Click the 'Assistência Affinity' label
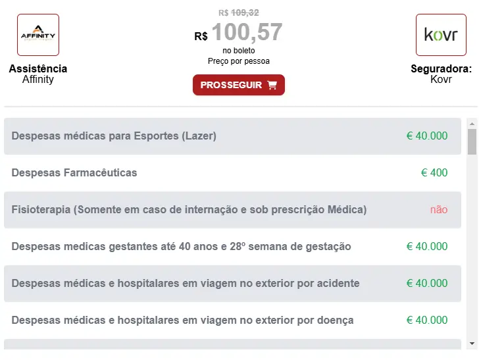 (x=38, y=74)
